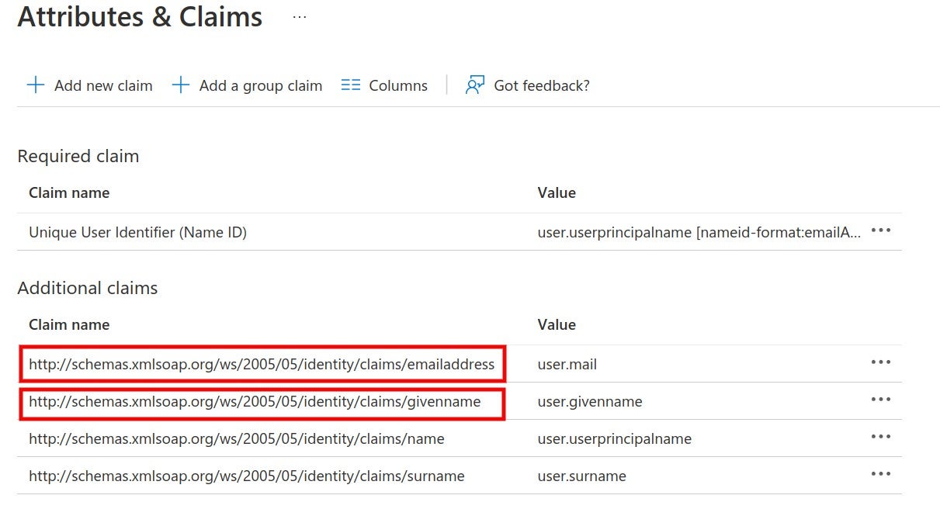940x516 pixels.
Task: Click the plus icon for Add new claim
Action: tap(36, 85)
